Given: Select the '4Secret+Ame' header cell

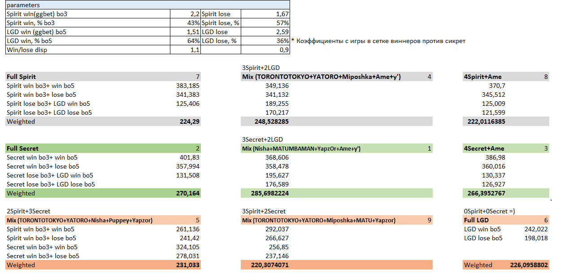Looking at the screenshot, I should (484, 148).
